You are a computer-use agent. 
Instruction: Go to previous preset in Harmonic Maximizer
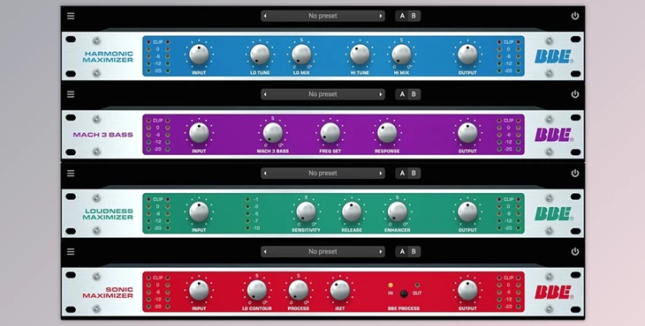tap(265, 16)
